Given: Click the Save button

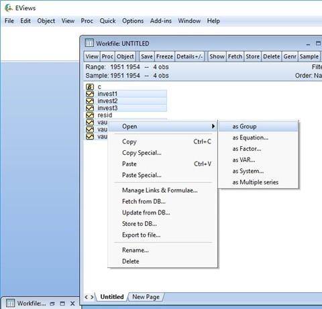Looking at the screenshot, I should coord(147,56).
